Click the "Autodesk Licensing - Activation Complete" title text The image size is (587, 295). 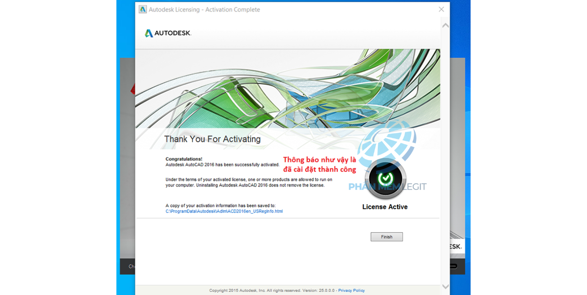pyautogui.click(x=204, y=9)
